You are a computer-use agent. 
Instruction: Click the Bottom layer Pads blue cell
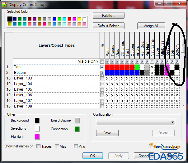[107, 73]
